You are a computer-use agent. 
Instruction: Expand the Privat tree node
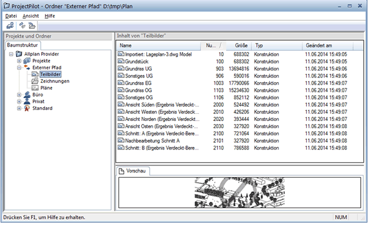pos(19,102)
